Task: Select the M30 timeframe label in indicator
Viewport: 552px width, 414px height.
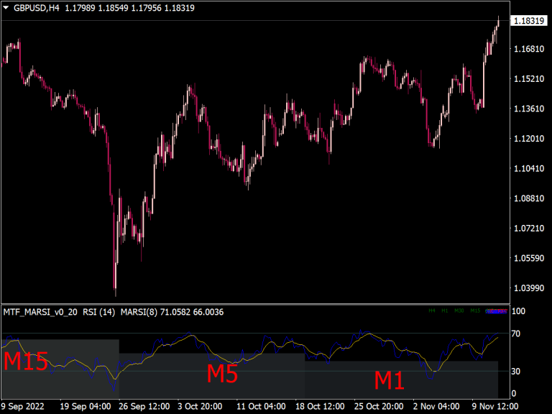Action: tap(459, 311)
